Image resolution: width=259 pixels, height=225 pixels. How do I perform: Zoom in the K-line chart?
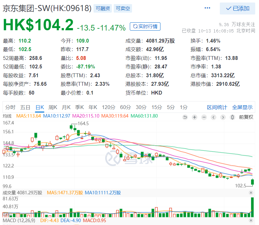click(x=195, y=117)
